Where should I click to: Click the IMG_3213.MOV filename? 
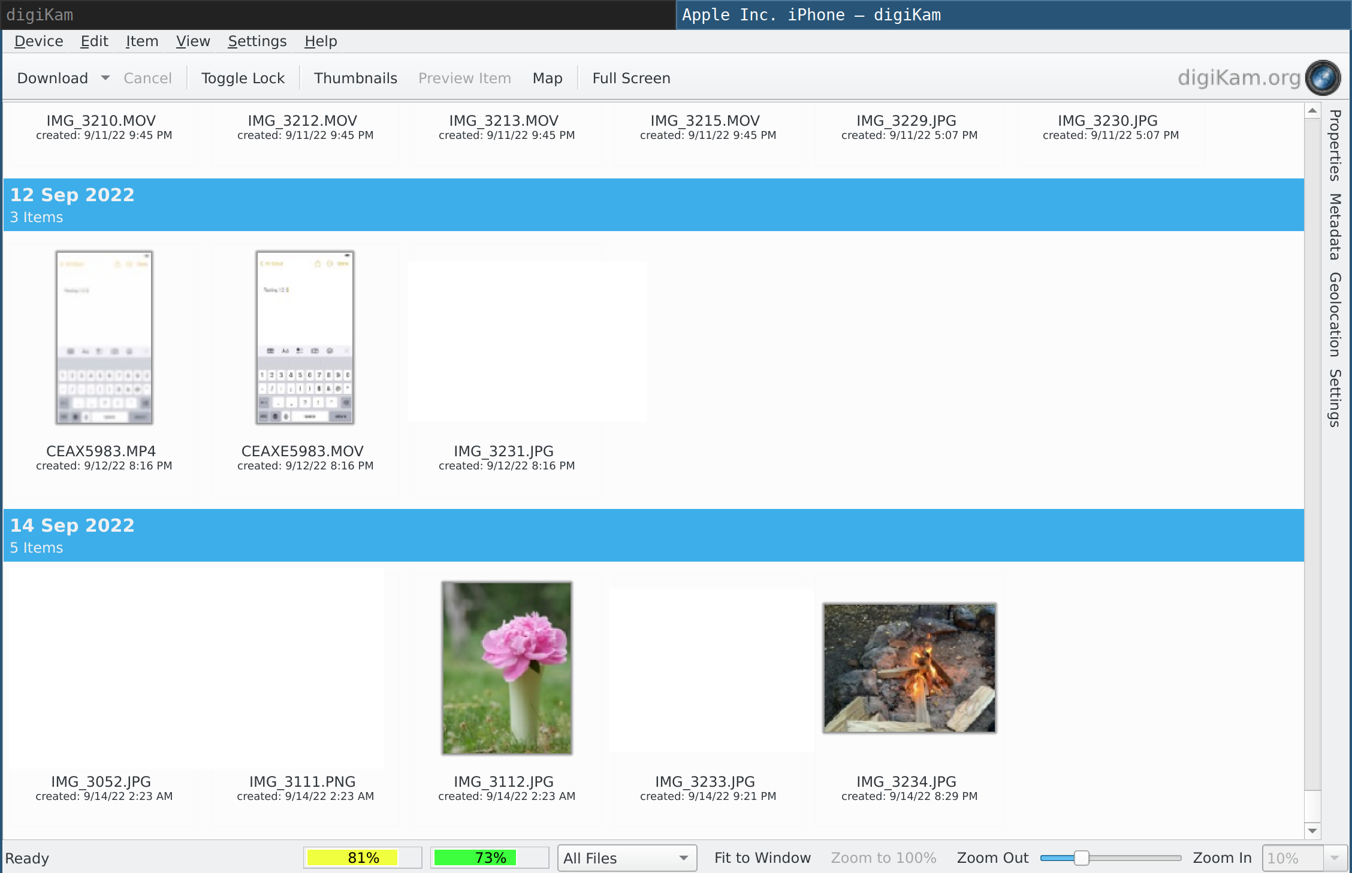[504, 120]
